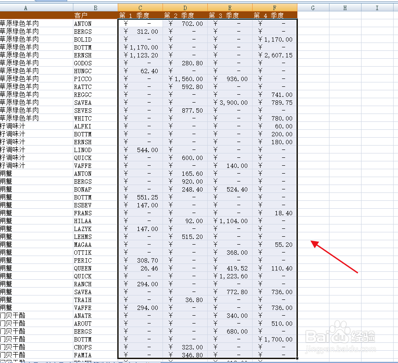
Task: Select customer cell PICCO
Action: point(95,79)
